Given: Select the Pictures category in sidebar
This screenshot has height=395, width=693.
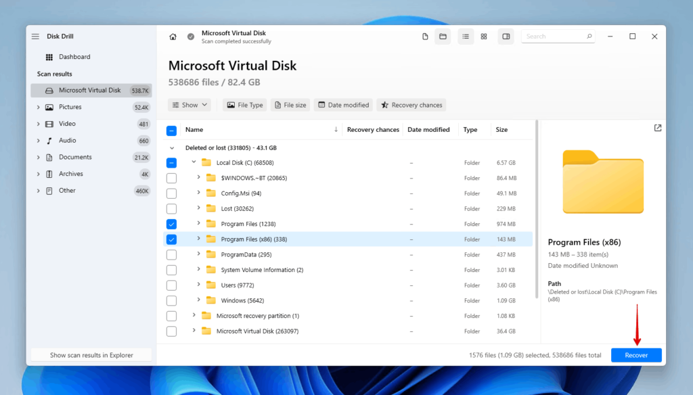Looking at the screenshot, I should tap(69, 106).
